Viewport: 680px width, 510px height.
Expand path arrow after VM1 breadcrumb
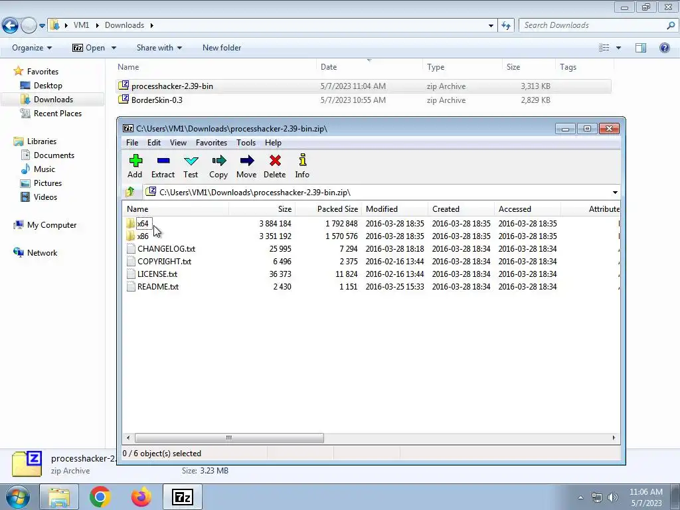point(97,25)
